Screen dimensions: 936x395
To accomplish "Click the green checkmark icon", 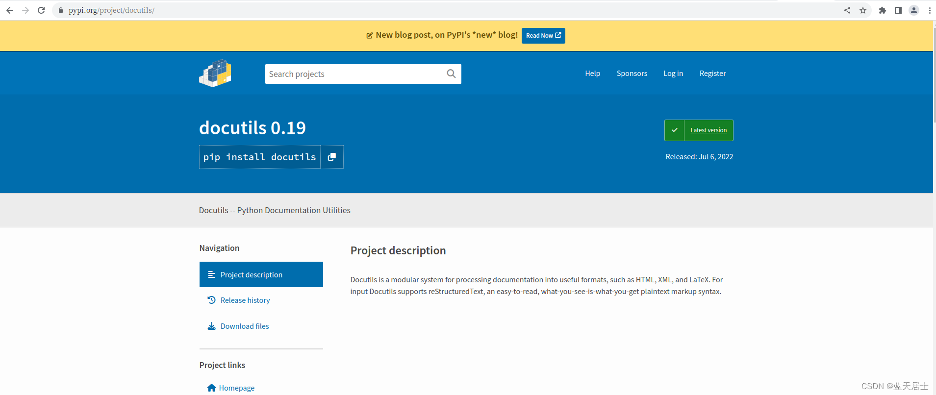I will (675, 130).
